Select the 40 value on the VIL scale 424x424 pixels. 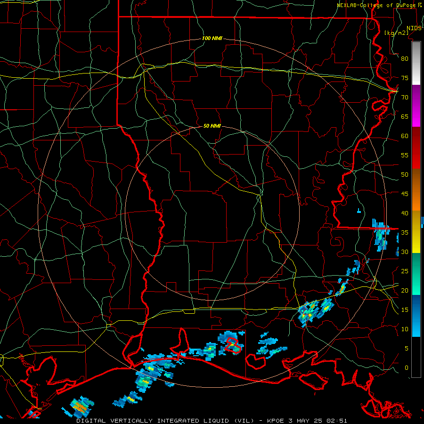[x=405, y=213]
